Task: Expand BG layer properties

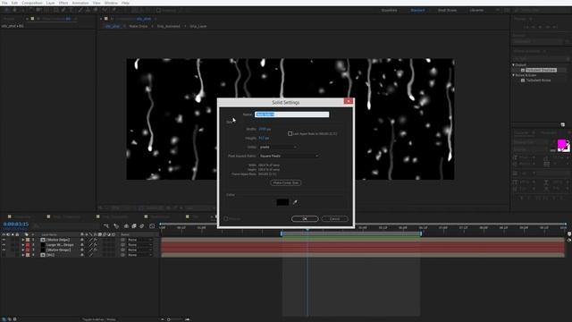Action: (x=23, y=255)
